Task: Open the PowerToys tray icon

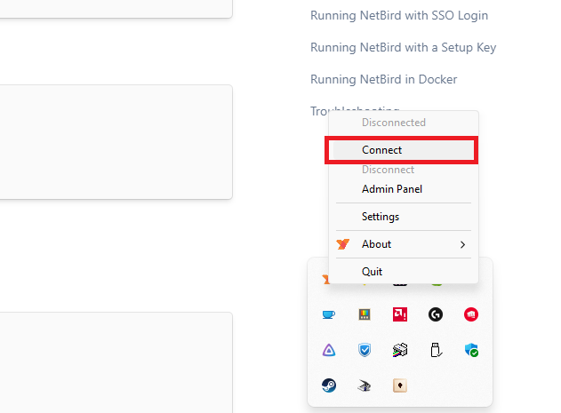Action: click(x=365, y=314)
